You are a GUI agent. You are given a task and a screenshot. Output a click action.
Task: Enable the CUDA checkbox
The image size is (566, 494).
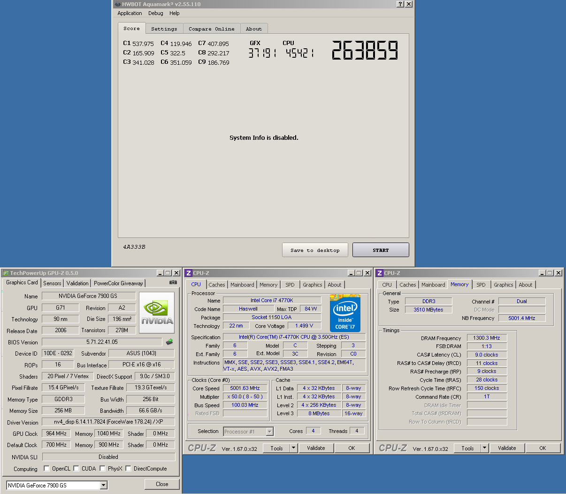(76, 468)
